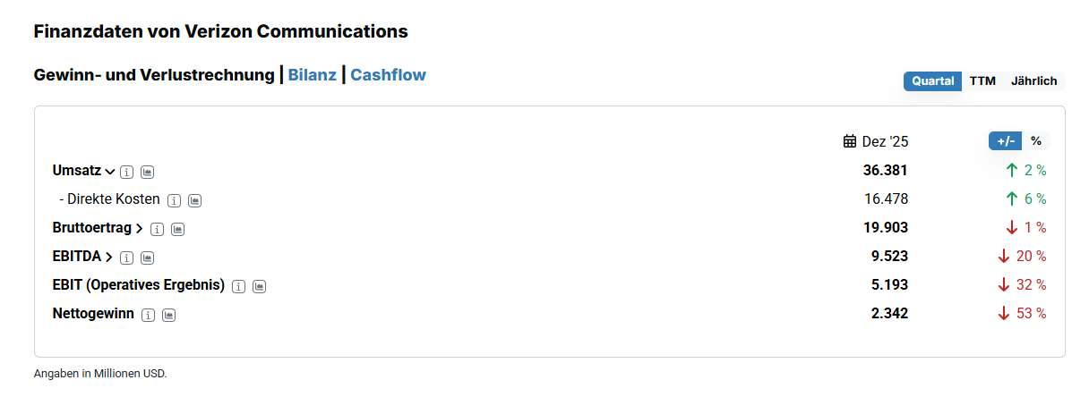This screenshot has height=397, width=1089.
Task: Open the chart icon for Bruttoertrag
Action: coord(178,229)
